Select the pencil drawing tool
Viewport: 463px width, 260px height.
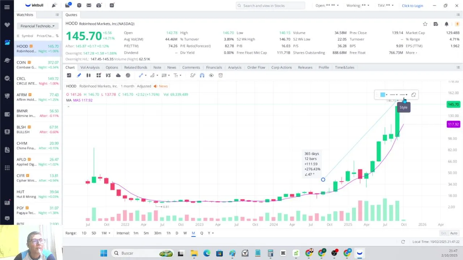coord(79,75)
